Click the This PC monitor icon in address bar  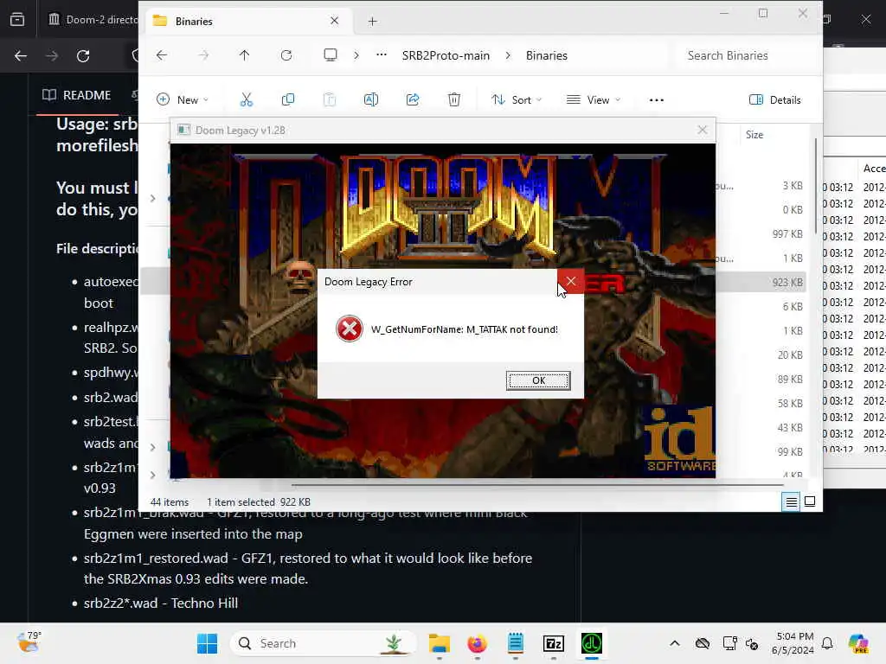tap(331, 55)
